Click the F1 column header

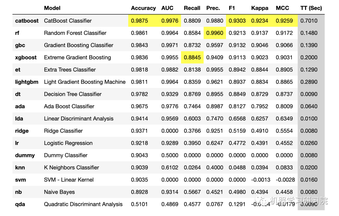232,8
